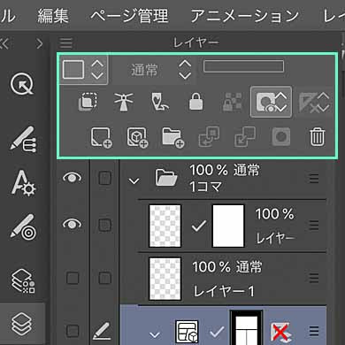Toggle visibility box of the selected frame layer
345x345 pixels.
tap(73, 331)
